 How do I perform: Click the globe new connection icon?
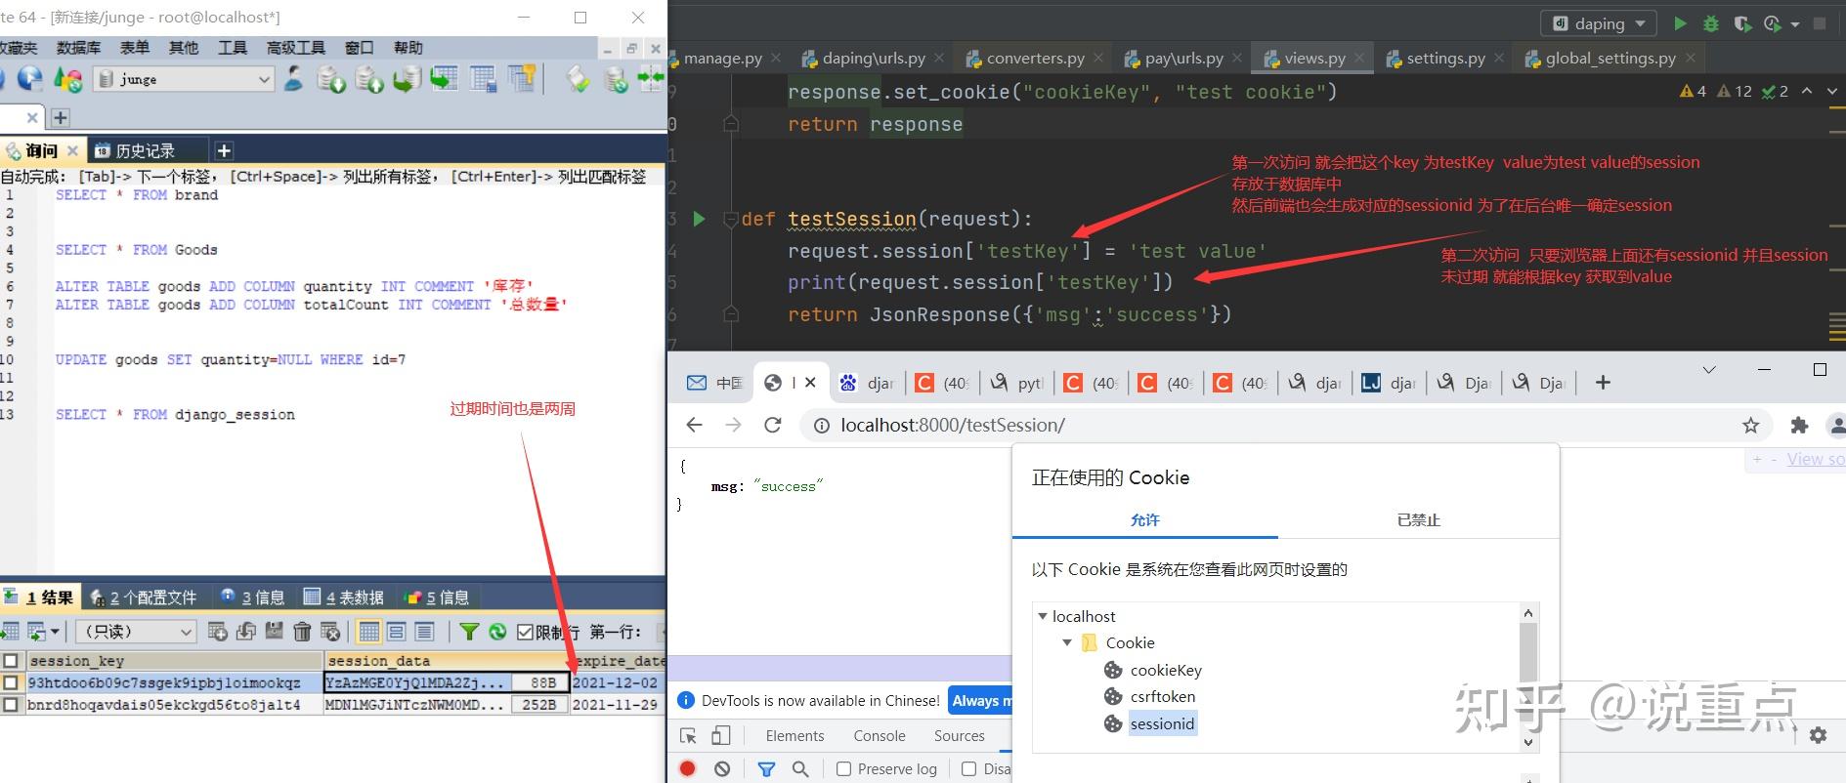tap(30, 79)
